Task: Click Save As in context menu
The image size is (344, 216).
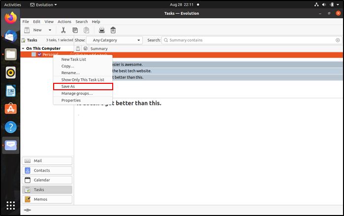Action: click(x=83, y=86)
